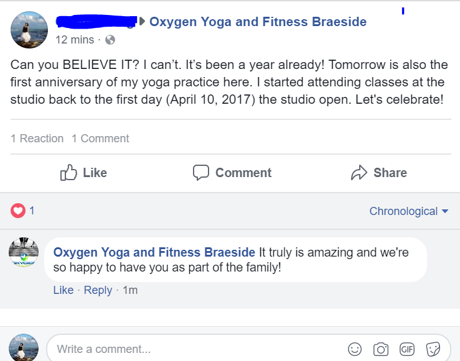The width and height of the screenshot is (460, 361).
Task: Open the sticker picker icon
Action: 433,349
